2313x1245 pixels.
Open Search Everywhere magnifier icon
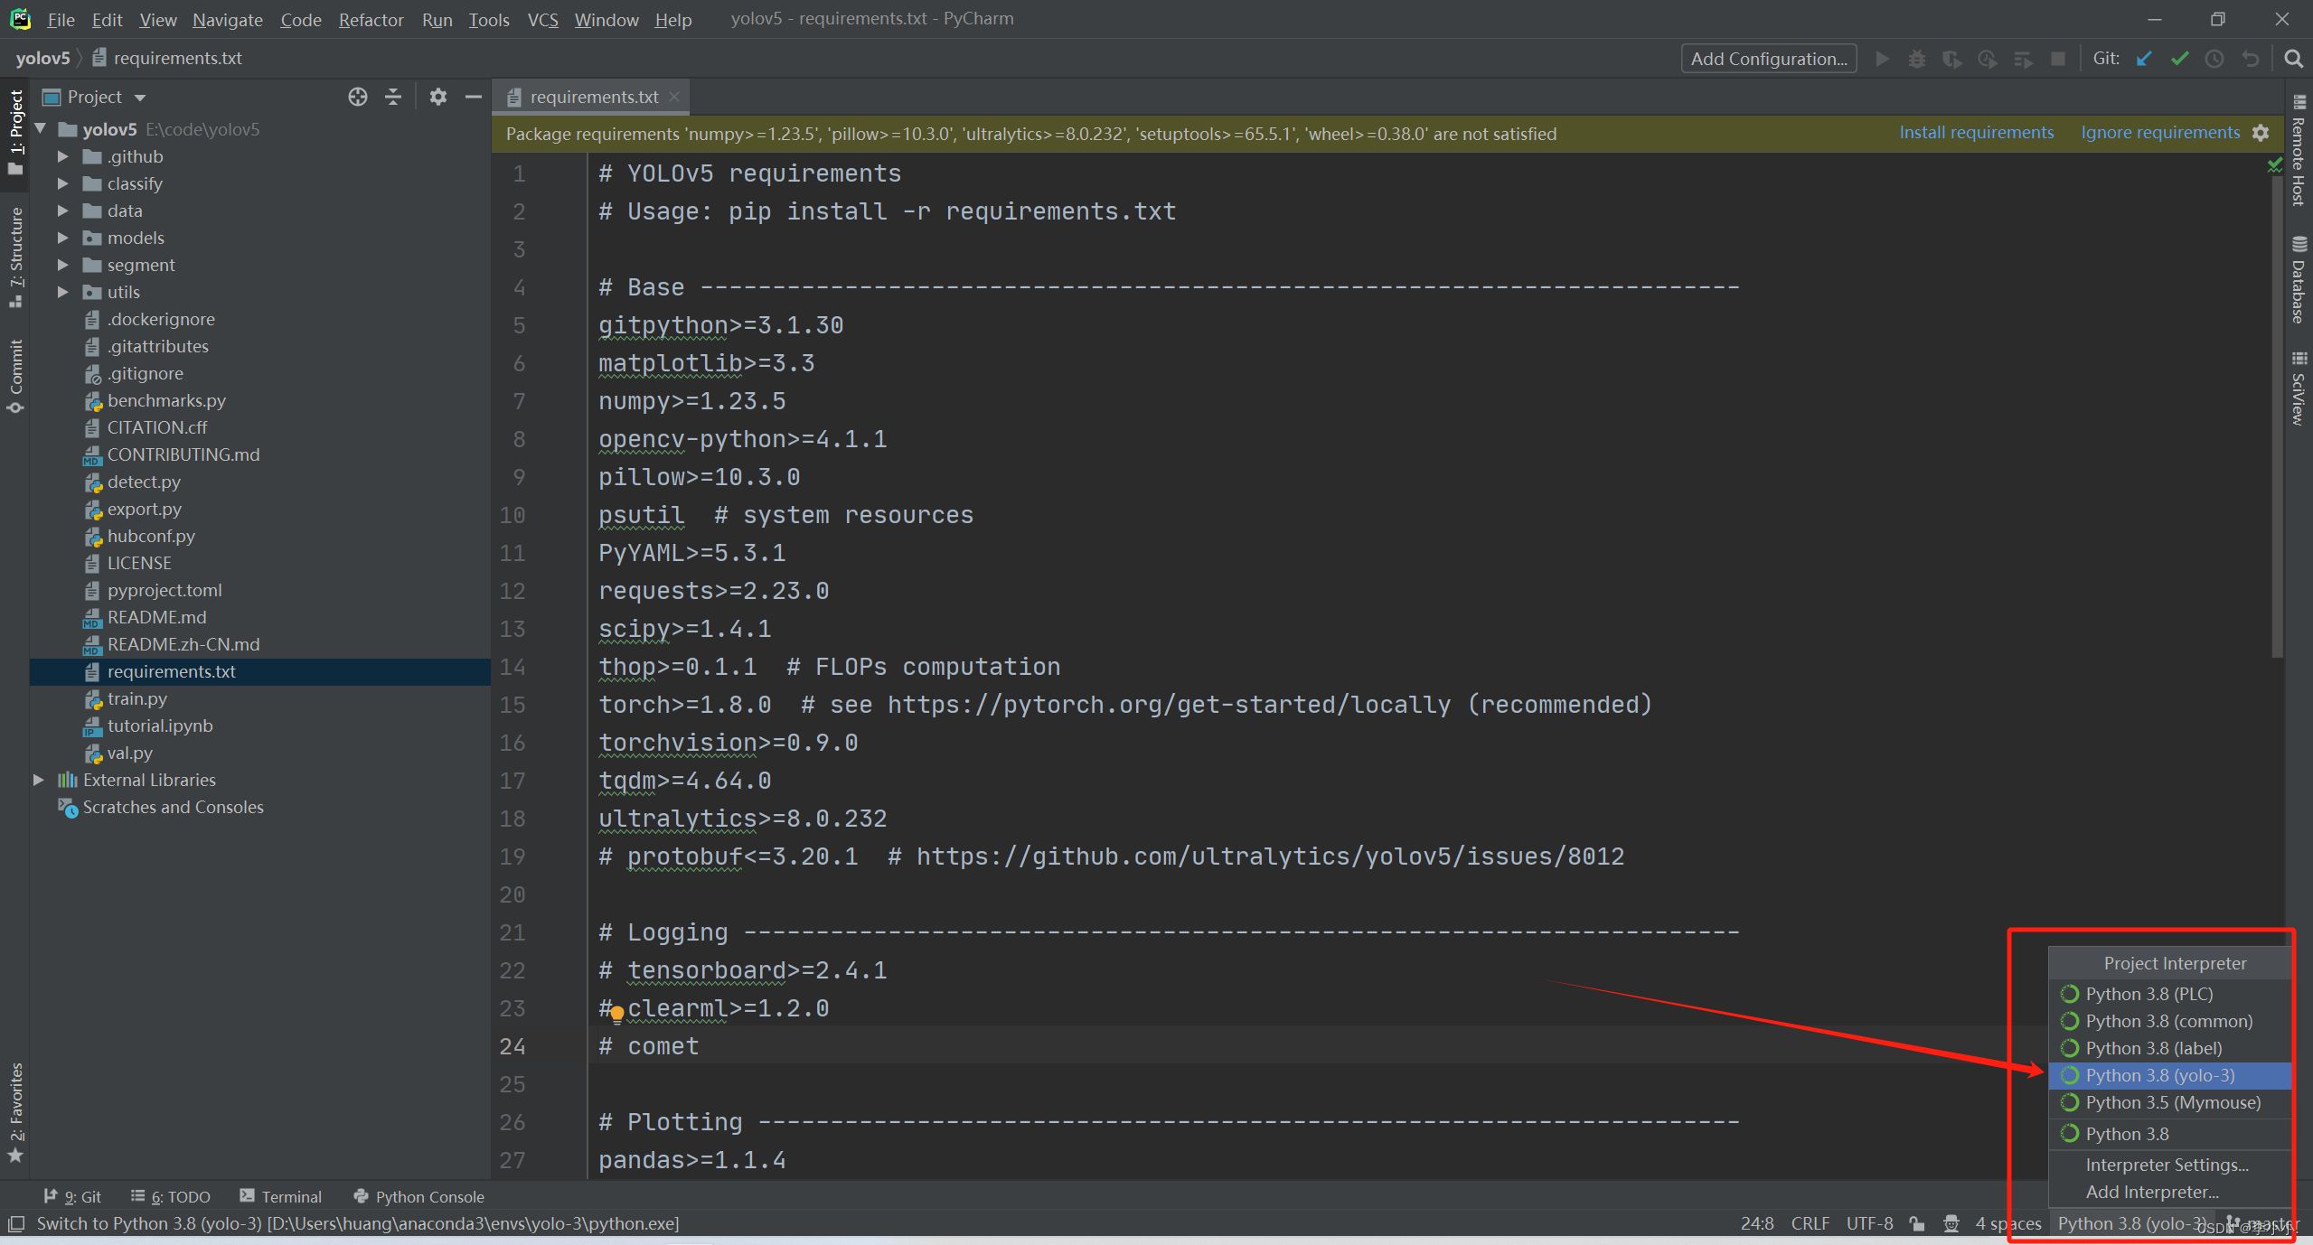[x=2293, y=59]
